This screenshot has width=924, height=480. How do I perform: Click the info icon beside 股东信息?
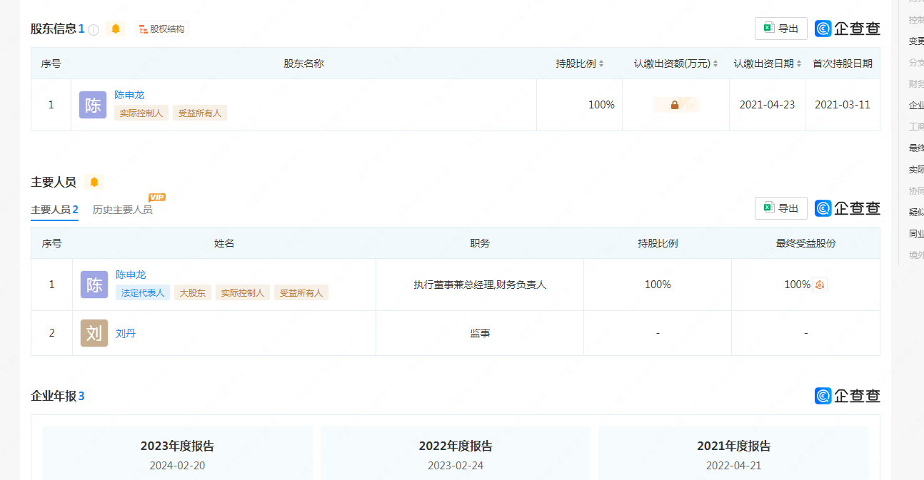93,29
